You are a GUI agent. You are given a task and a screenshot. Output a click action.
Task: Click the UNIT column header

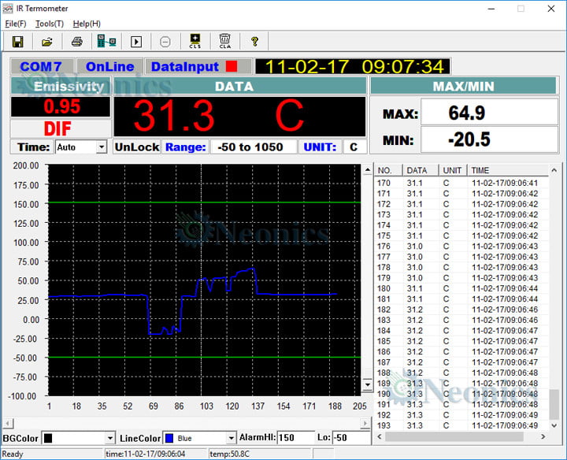(x=453, y=170)
